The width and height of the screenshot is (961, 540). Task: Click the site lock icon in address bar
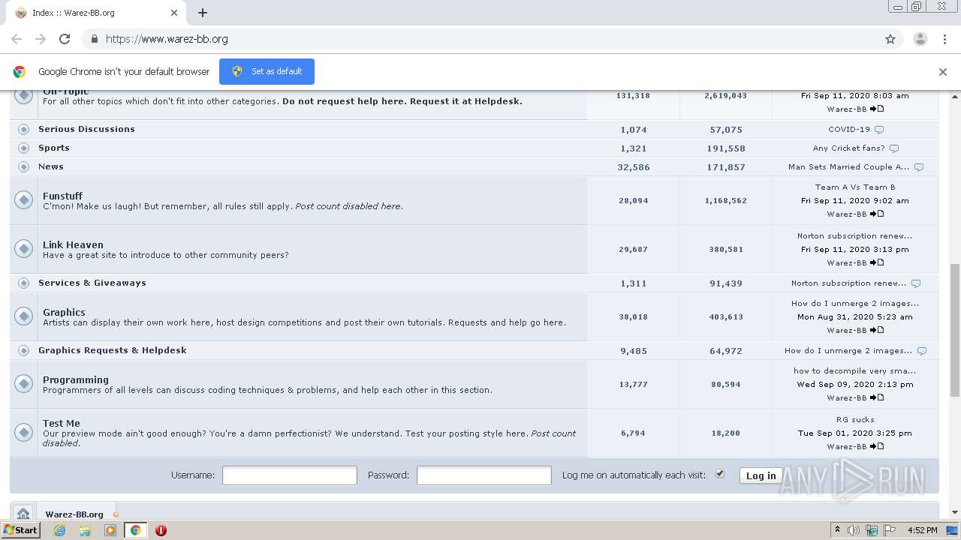[94, 39]
